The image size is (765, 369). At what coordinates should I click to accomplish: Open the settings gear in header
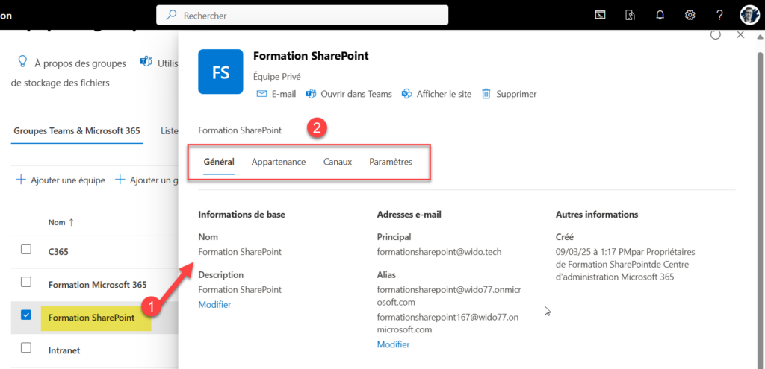coord(690,15)
